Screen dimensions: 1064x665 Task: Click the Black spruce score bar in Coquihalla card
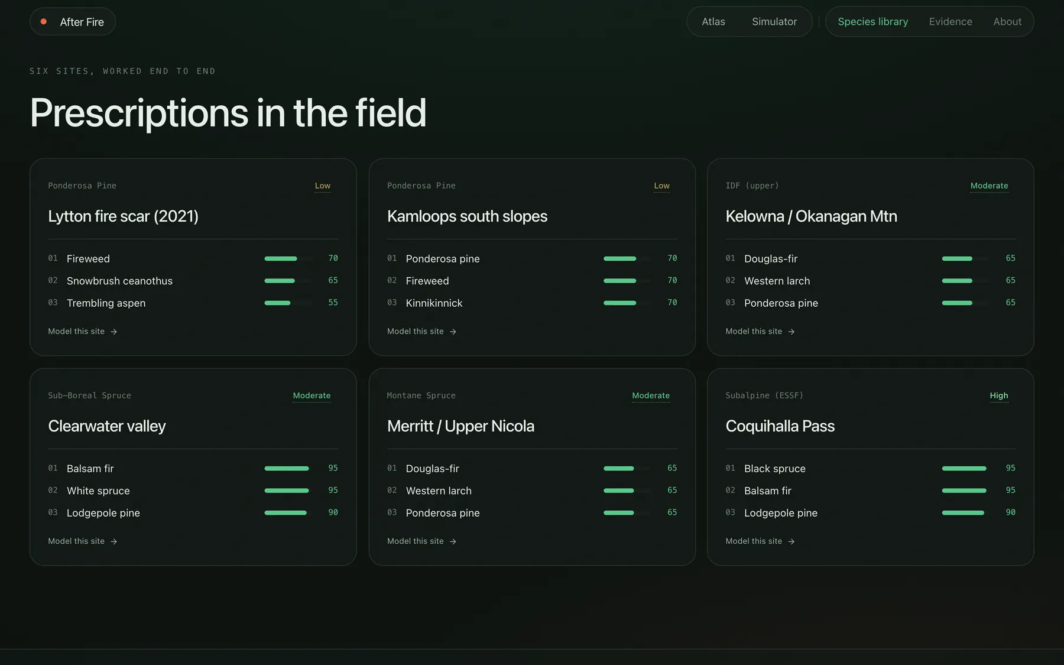click(965, 469)
